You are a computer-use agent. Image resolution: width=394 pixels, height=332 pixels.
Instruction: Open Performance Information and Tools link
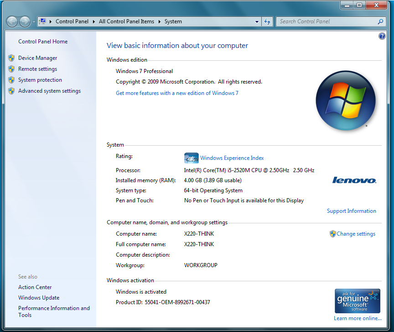pos(54,311)
